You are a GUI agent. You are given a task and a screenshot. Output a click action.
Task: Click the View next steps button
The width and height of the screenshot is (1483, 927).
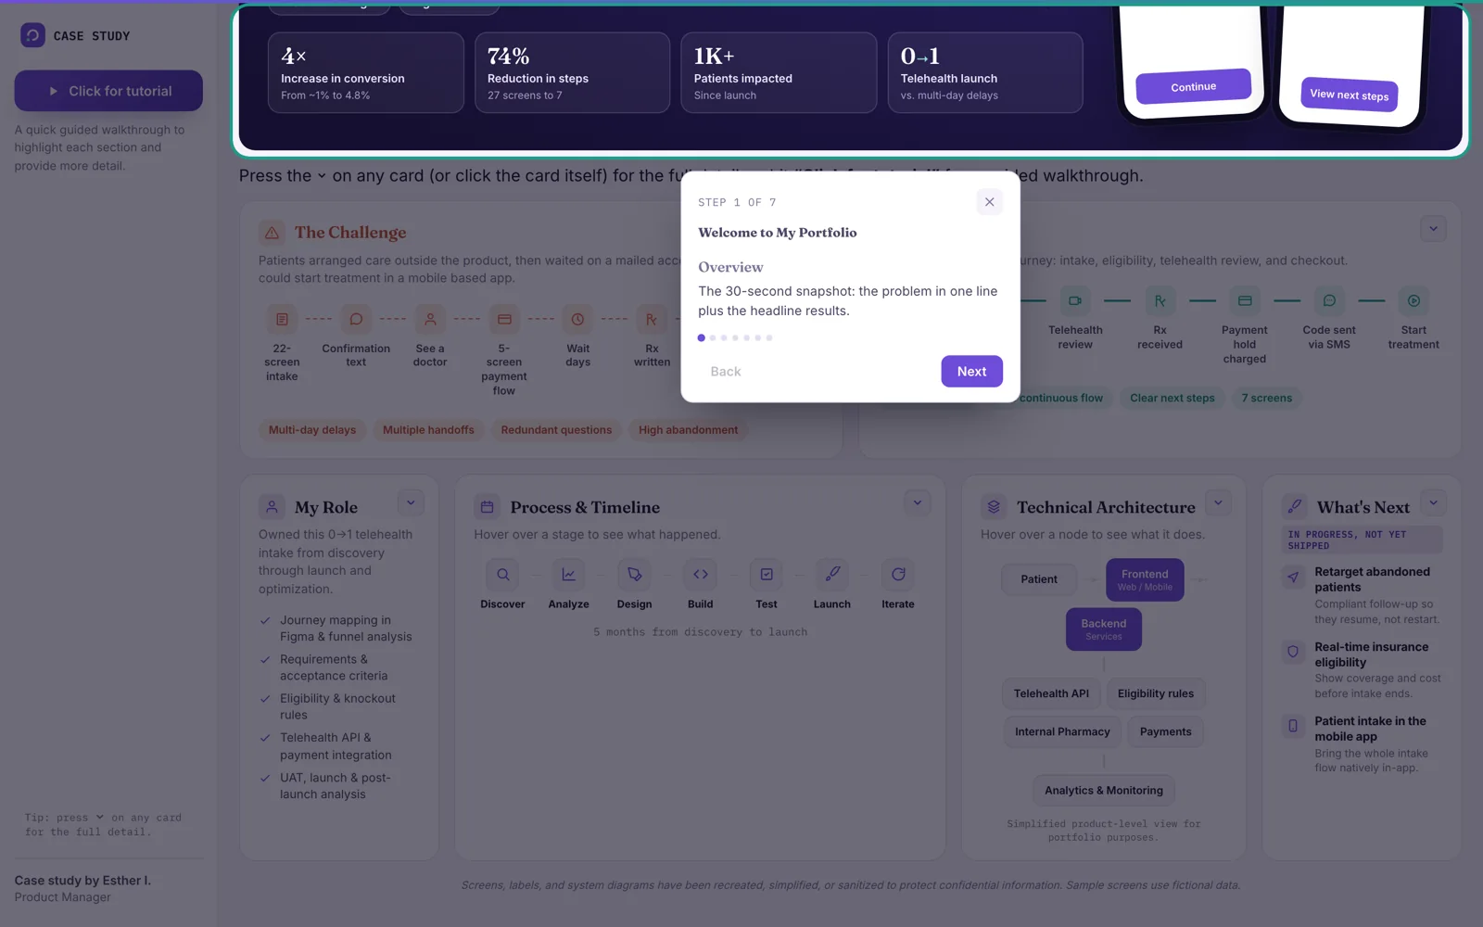pyautogui.click(x=1349, y=95)
